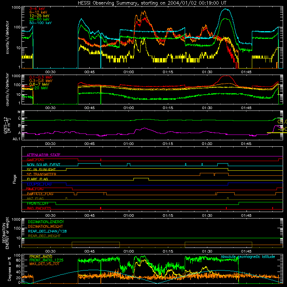The height and width of the screenshot is (287, 287).
Task: Click the Absolute geomagnetic latitude label
Action: (x=248, y=257)
